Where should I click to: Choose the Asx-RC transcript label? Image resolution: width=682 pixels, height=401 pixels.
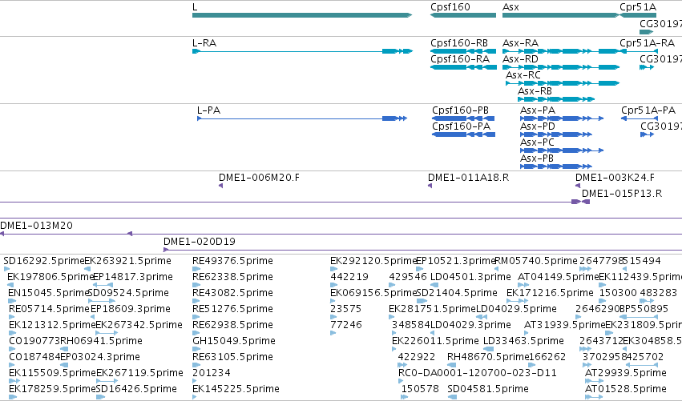tap(523, 75)
